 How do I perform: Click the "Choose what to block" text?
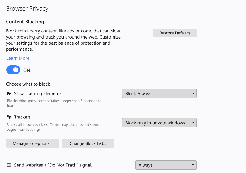pos(28,84)
